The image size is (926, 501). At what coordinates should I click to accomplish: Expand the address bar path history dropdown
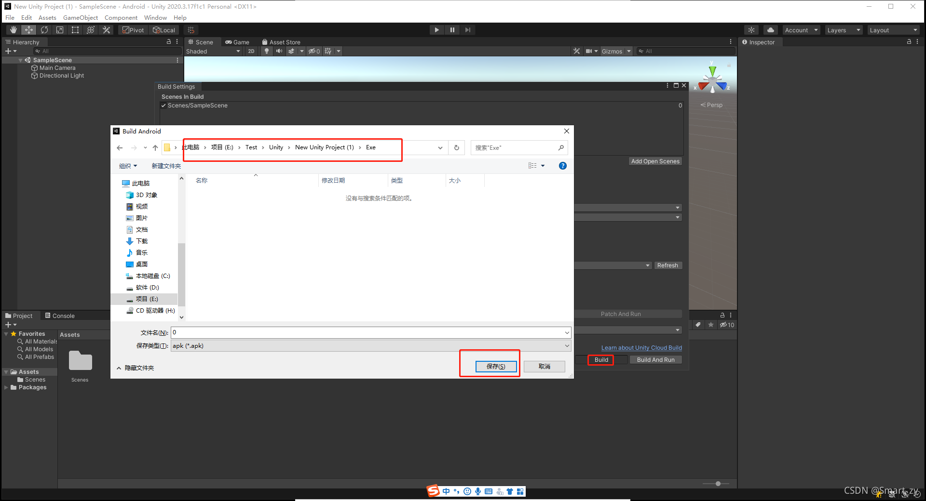tap(440, 148)
